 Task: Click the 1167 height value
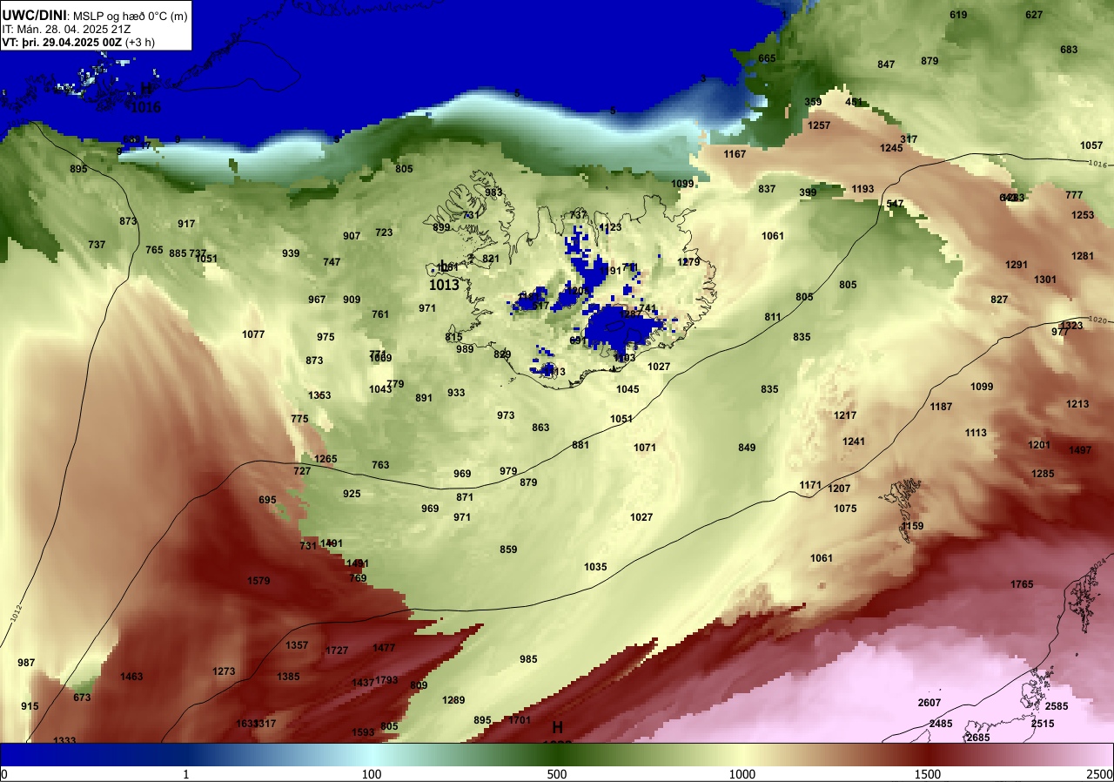click(x=735, y=154)
